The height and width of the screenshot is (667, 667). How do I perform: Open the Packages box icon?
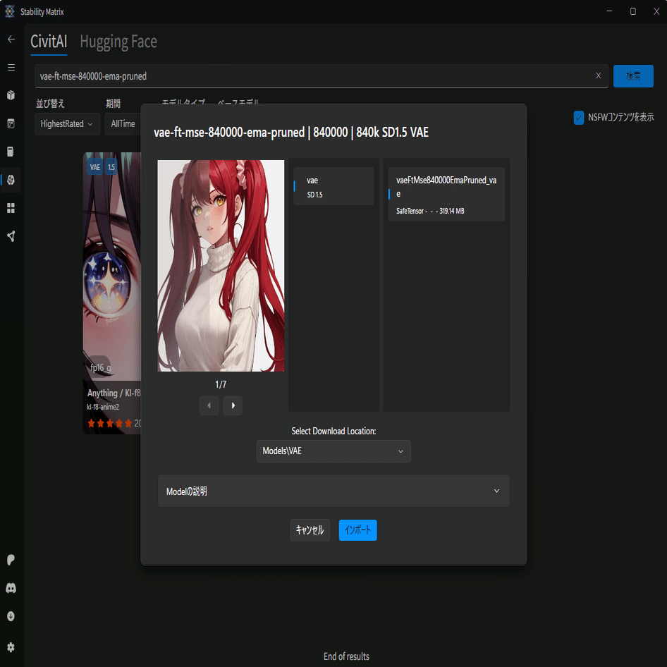[11, 95]
